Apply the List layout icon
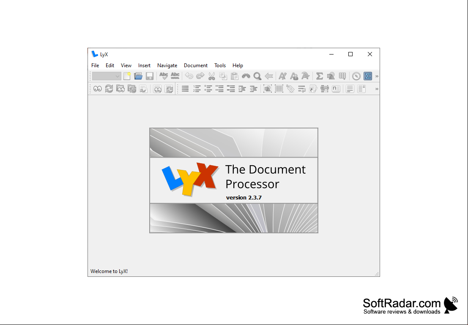 click(x=219, y=89)
